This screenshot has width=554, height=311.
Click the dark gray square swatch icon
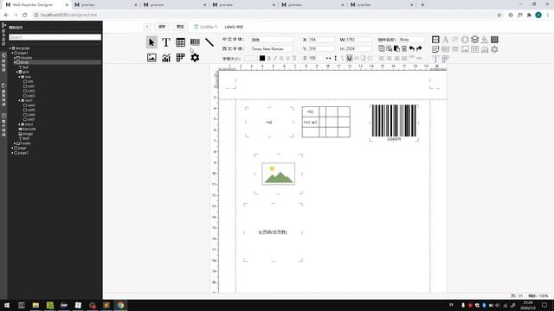coord(494,40)
